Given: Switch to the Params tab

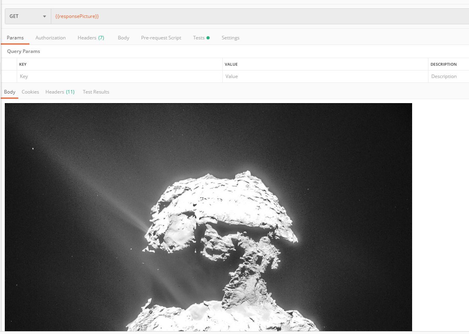Looking at the screenshot, I should click(15, 38).
